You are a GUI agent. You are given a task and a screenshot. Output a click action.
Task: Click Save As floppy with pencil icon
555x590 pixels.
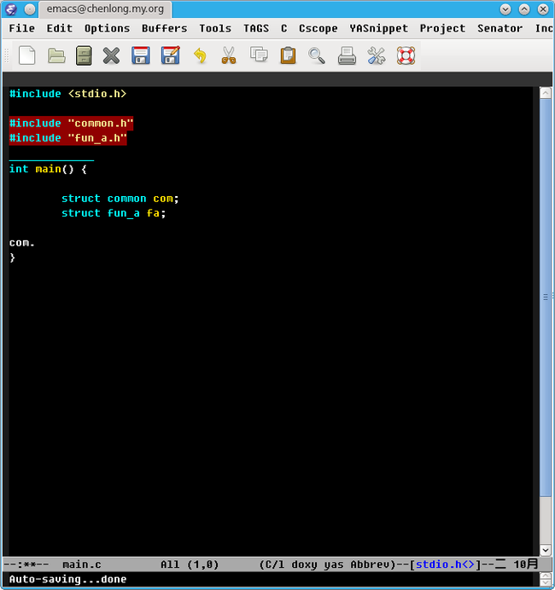click(x=170, y=55)
